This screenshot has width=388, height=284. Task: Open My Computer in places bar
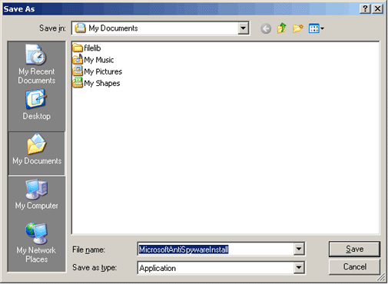[x=37, y=194]
